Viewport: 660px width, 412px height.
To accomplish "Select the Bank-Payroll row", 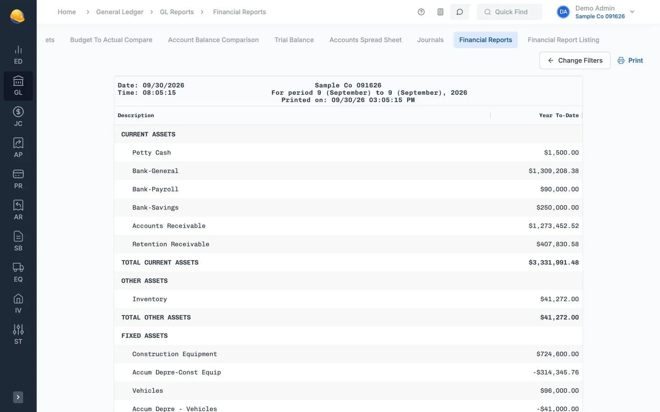I will (348, 189).
